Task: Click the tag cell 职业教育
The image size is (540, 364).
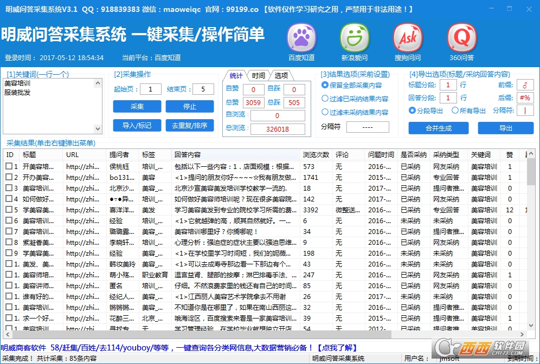Action: click(x=155, y=275)
